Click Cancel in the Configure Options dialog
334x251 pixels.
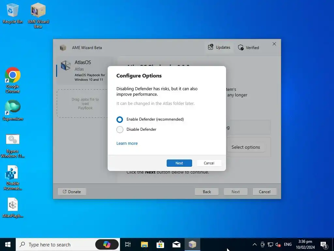click(209, 163)
